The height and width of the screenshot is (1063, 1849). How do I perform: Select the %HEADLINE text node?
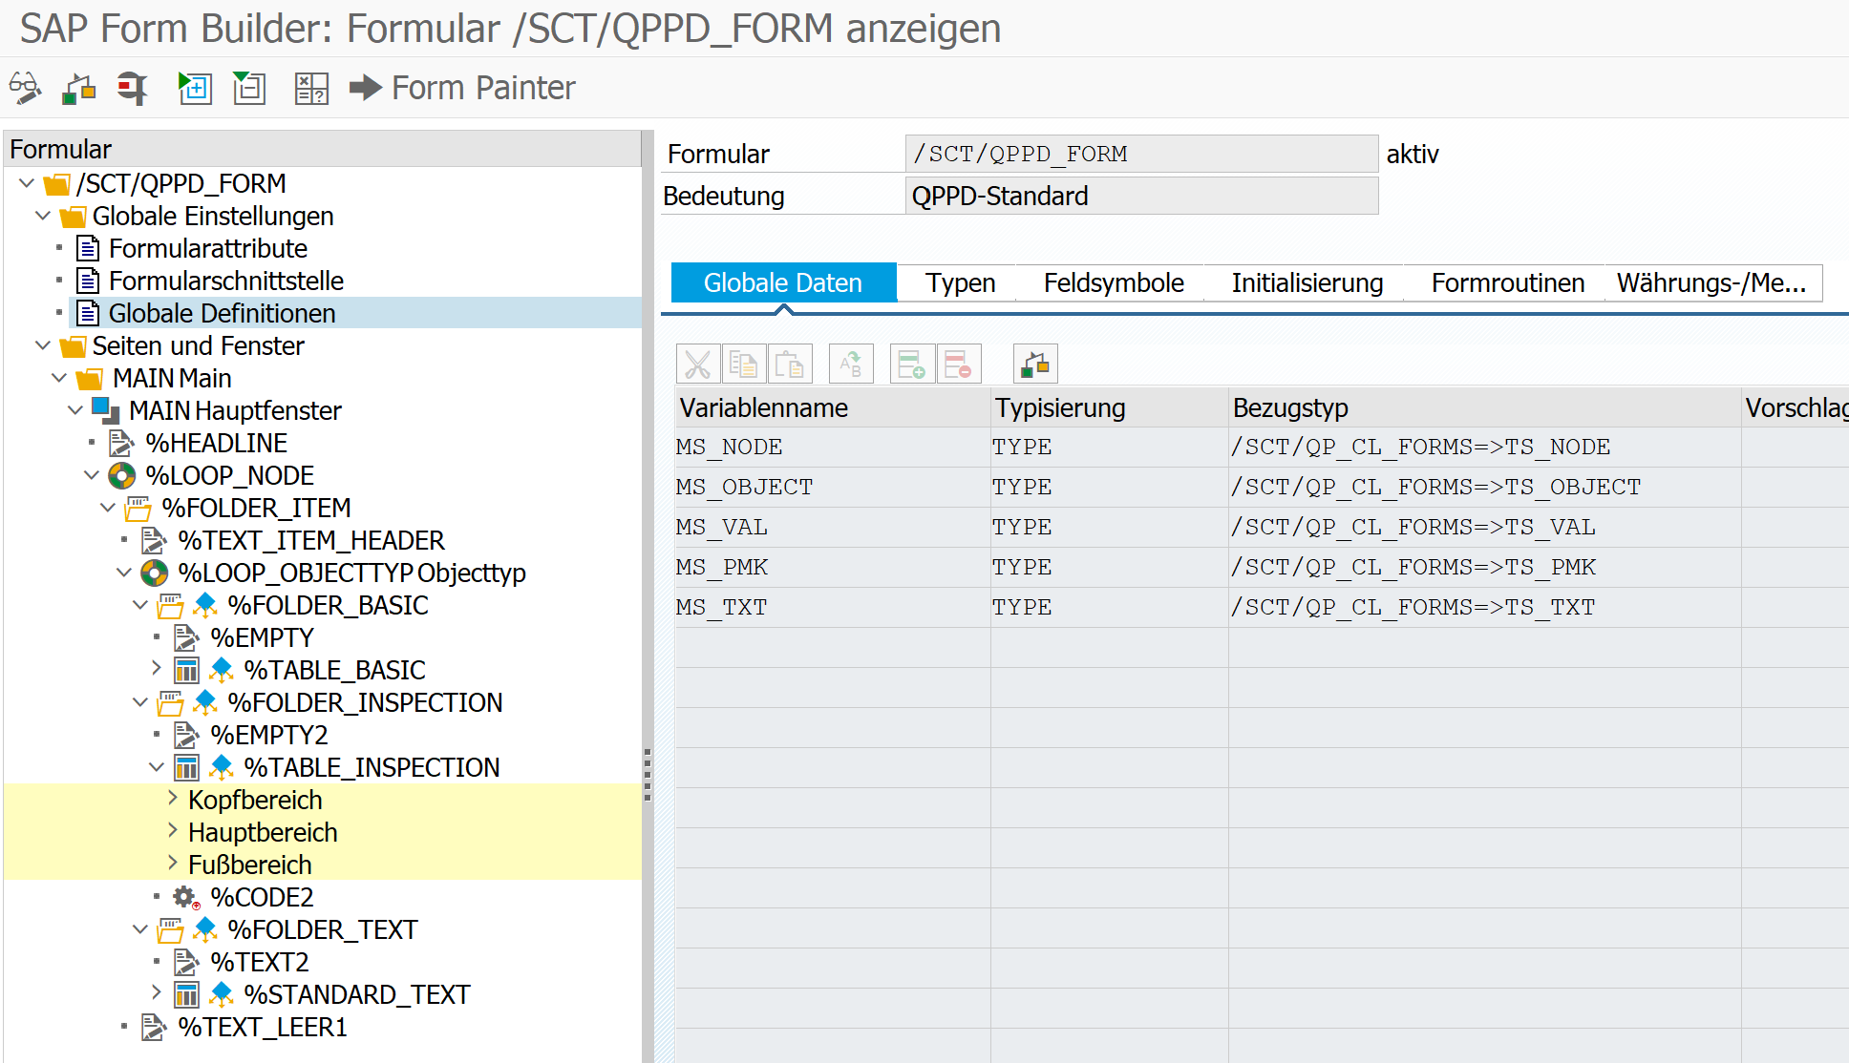tap(216, 443)
